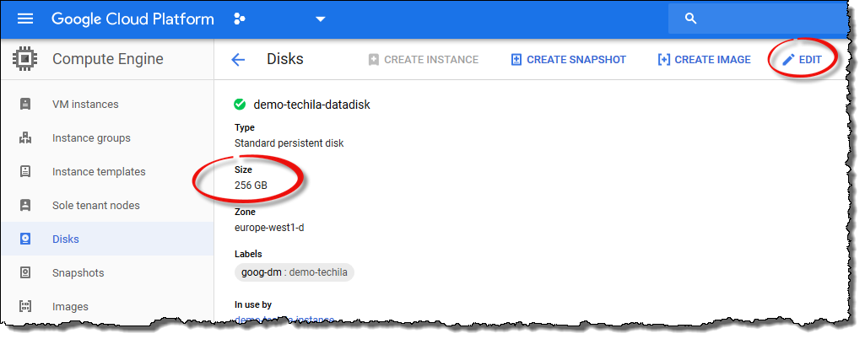Open Instance groups in the sidebar

coord(91,138)
